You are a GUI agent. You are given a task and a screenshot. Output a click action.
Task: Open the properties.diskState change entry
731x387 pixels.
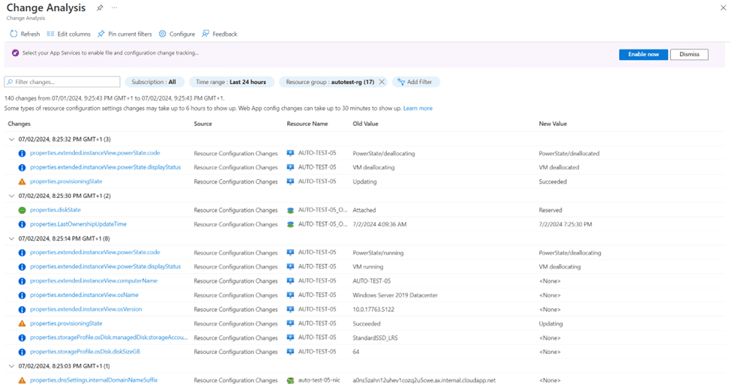pyautogui.click(x=55, y=210)
